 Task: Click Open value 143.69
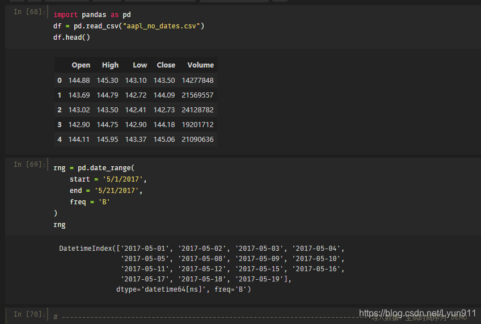click(x=79, y=95)
